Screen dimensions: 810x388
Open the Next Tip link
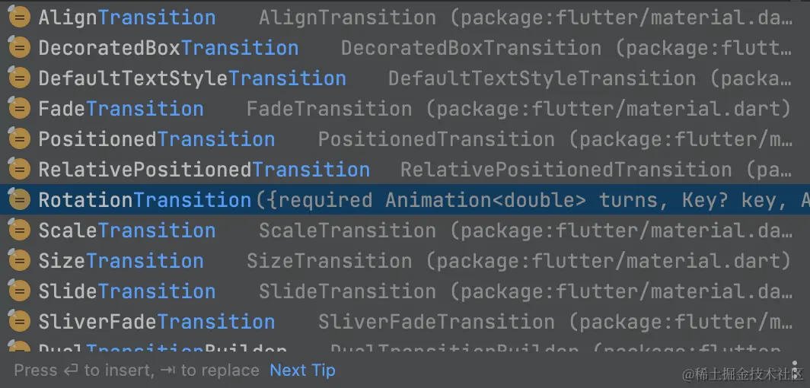pos(302,371)
